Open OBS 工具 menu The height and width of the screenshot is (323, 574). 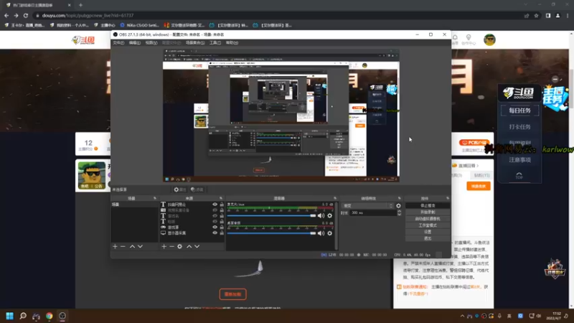click(x=215, y=43)
